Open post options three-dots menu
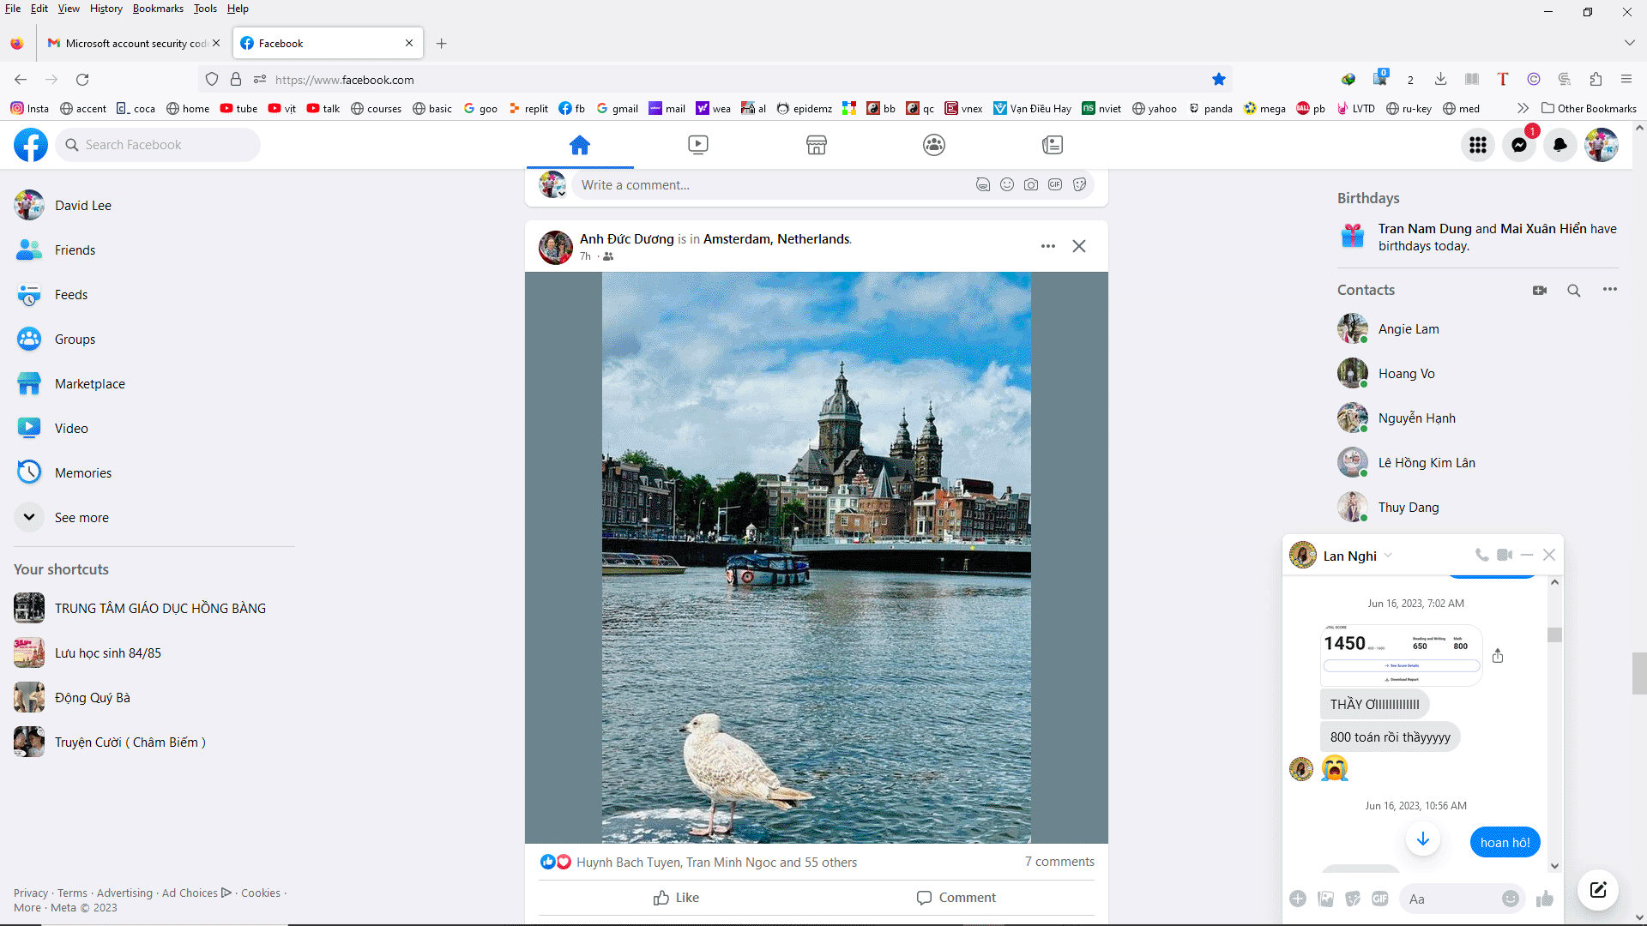 (x=1048, y=246)
